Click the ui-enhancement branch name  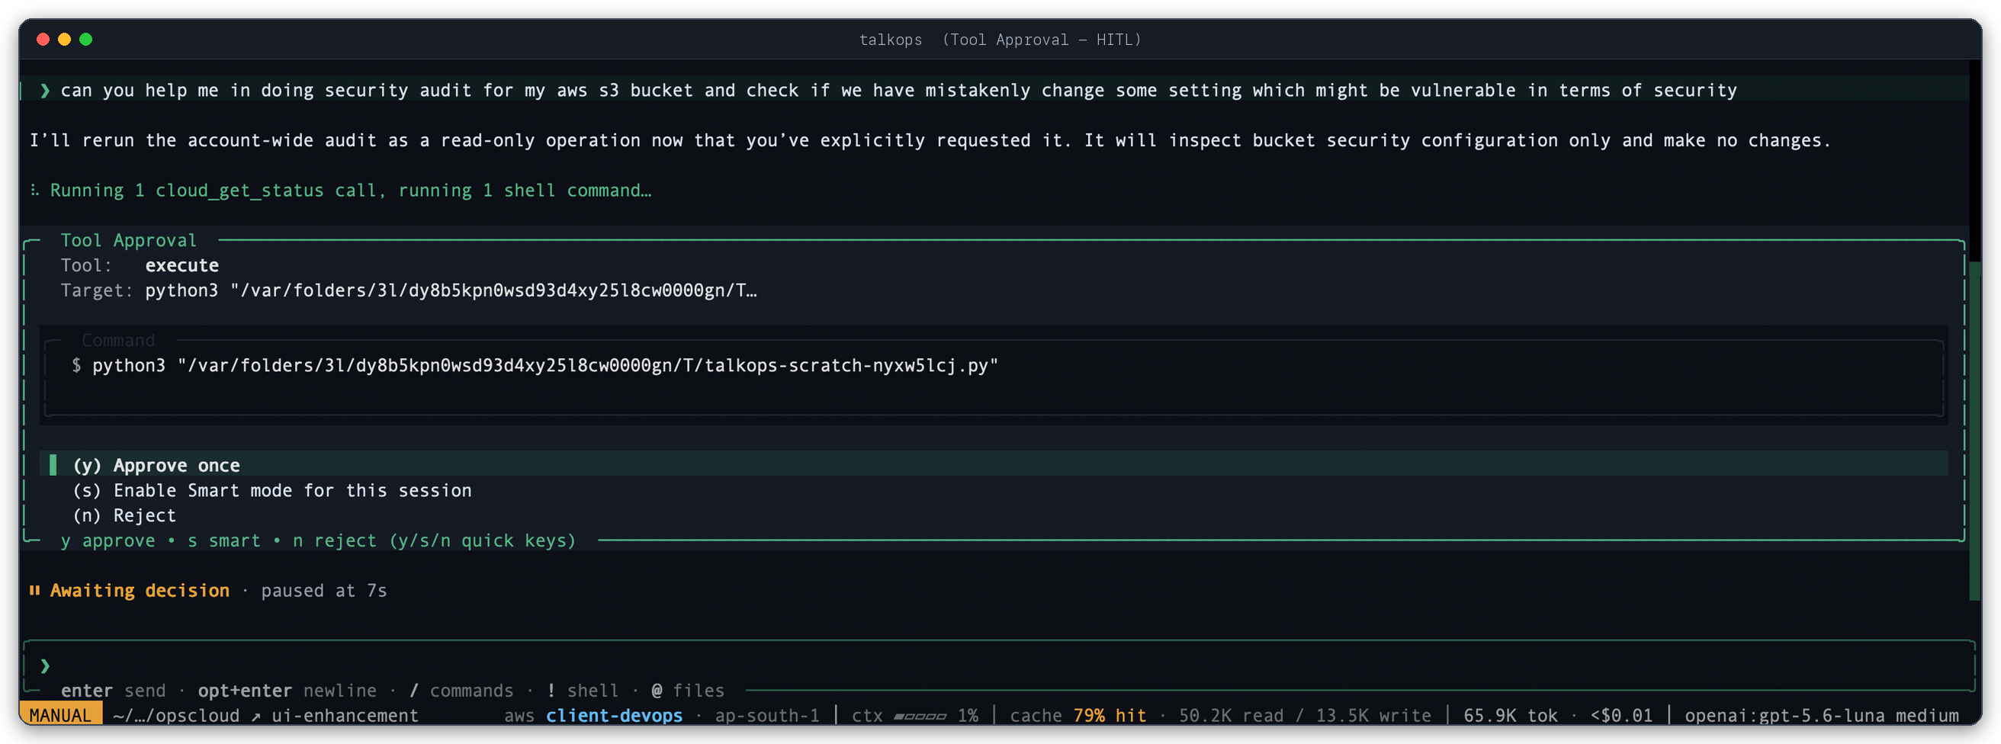pyautogui.click(x=345, y=714)
